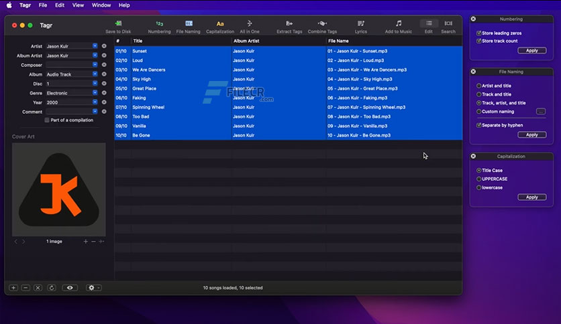This screenshot has width=561, height=324.
Task: Add files with the plus button at bottom
Action: pos(13,288)
